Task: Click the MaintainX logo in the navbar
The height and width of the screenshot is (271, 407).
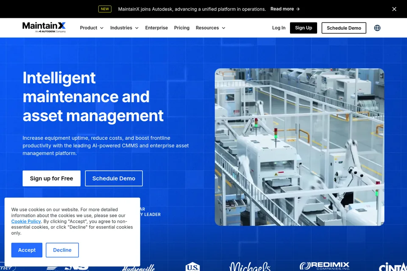Action: coord(44,27)
